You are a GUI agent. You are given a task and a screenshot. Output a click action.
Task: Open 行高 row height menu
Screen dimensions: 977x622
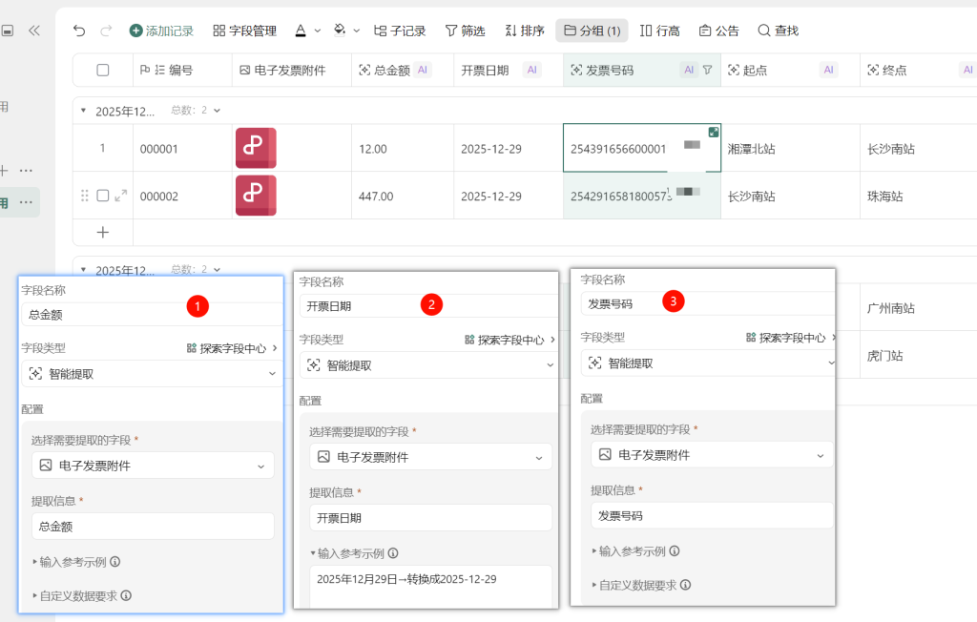[x=660, y=31]
